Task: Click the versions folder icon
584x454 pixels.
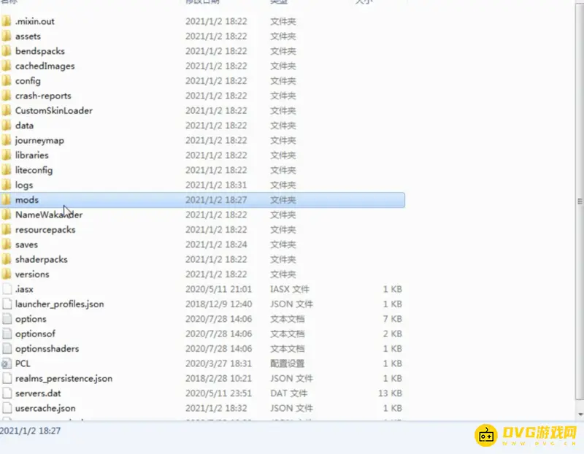Action: pyautogui.click(x=6, y=274)
